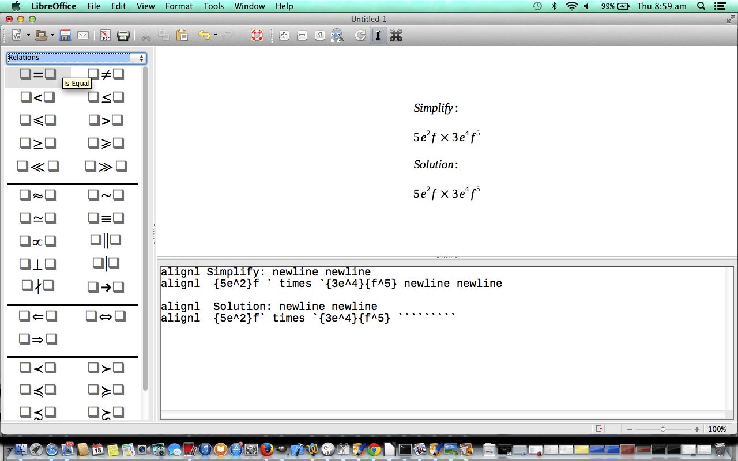The image size is (738, 461).
Task: Click the Show All zoom icon
Action: pyautogui.click(x=337, y=36)
